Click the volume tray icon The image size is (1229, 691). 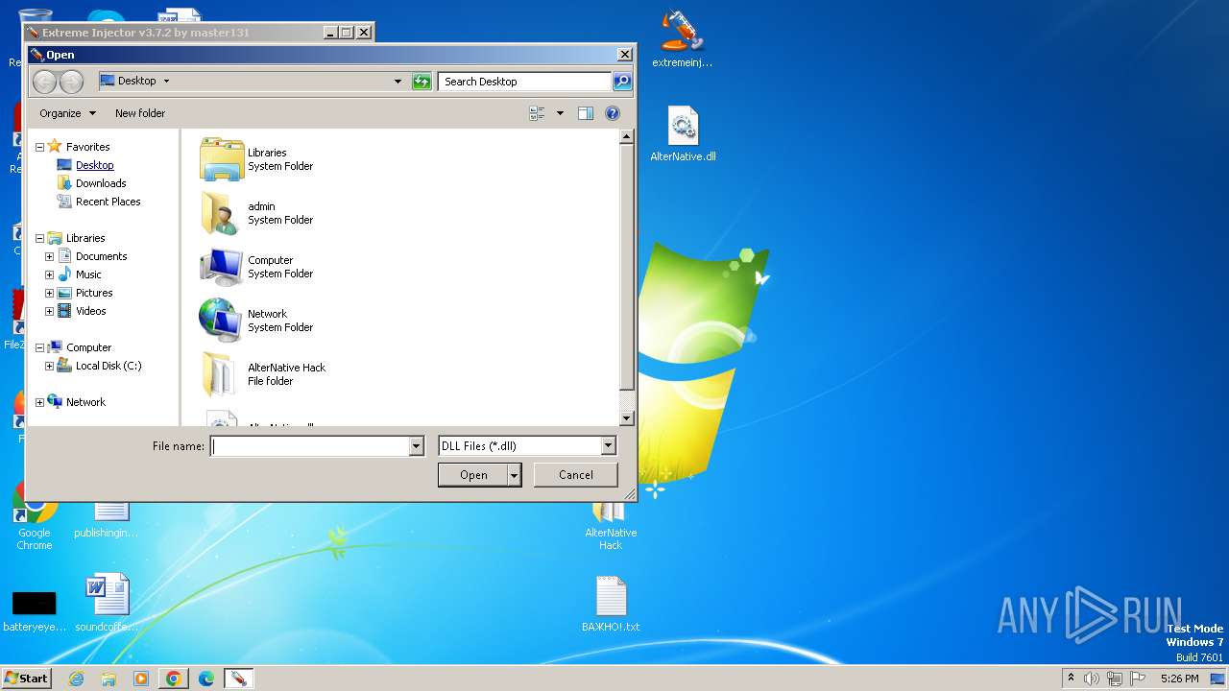point(1092,679)
